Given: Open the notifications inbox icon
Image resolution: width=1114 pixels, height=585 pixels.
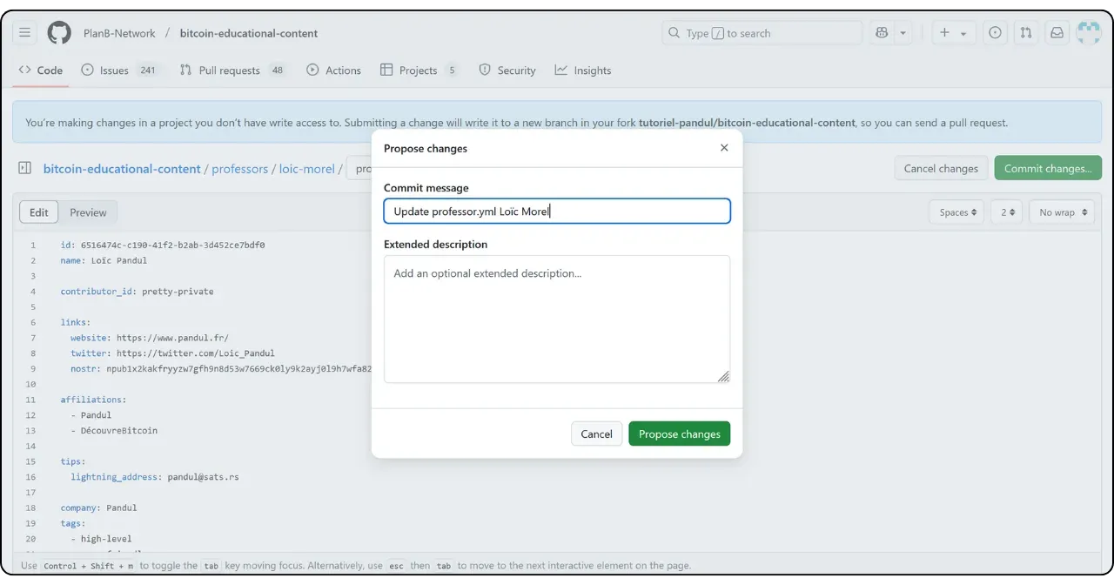Looking at the screenshot, I should click(x=1057, y=33).
